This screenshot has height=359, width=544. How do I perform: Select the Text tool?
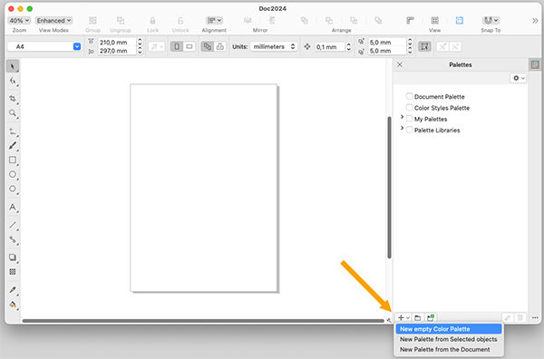pos(13,207)
